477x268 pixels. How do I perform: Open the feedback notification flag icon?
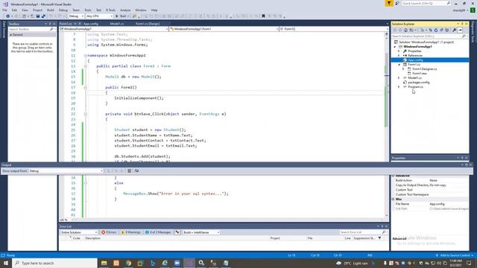click(x=389, y=3)
